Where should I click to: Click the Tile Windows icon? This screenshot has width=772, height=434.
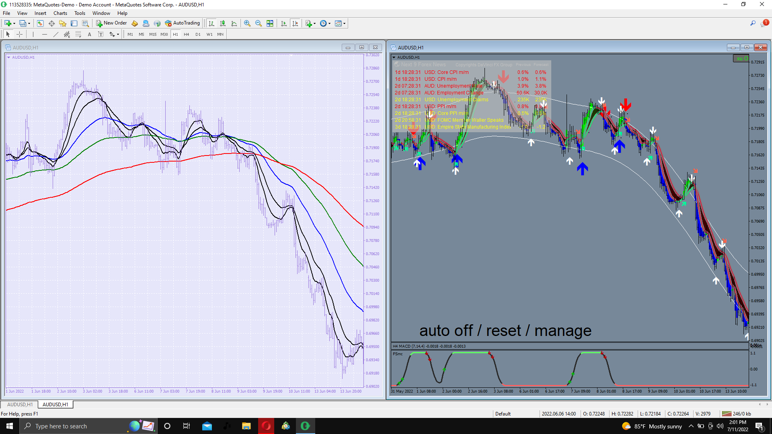tap(270, 23)
